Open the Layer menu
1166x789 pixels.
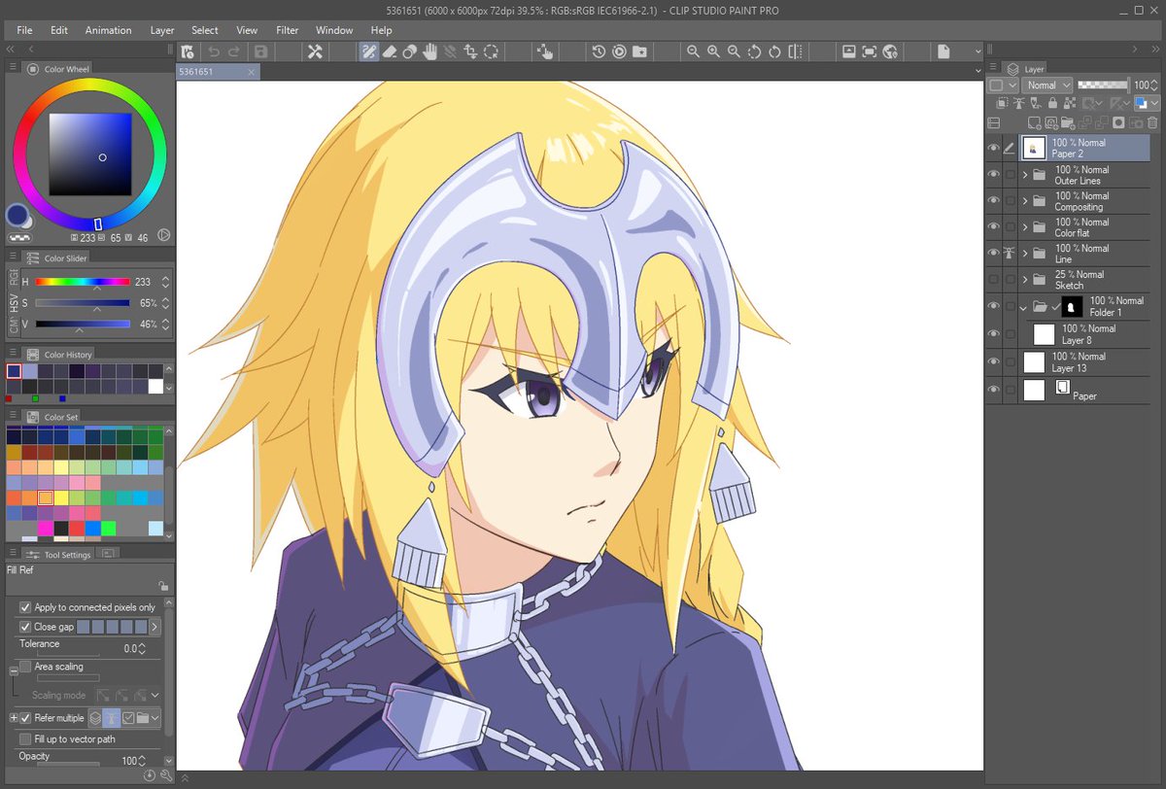(162, 30)
